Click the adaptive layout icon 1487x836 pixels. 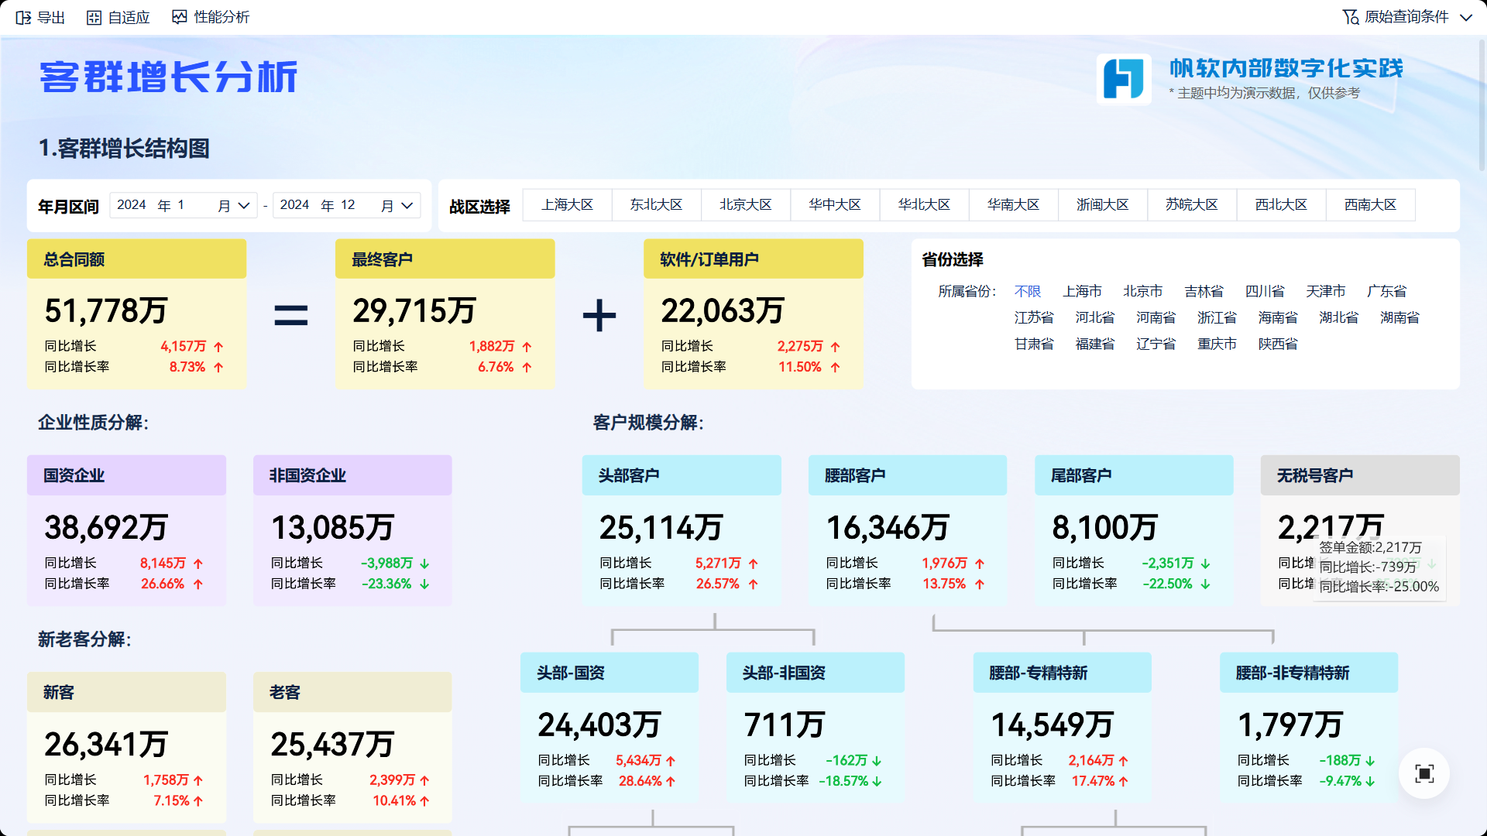[94, 17]
